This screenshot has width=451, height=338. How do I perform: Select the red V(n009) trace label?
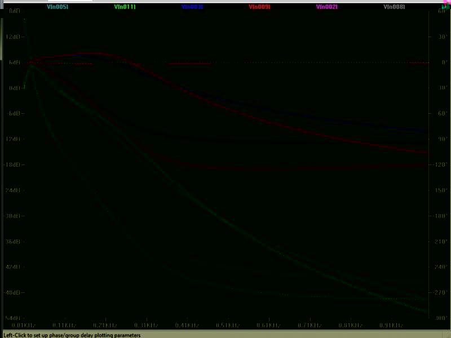pyautogui.click(x=259, y=7)
